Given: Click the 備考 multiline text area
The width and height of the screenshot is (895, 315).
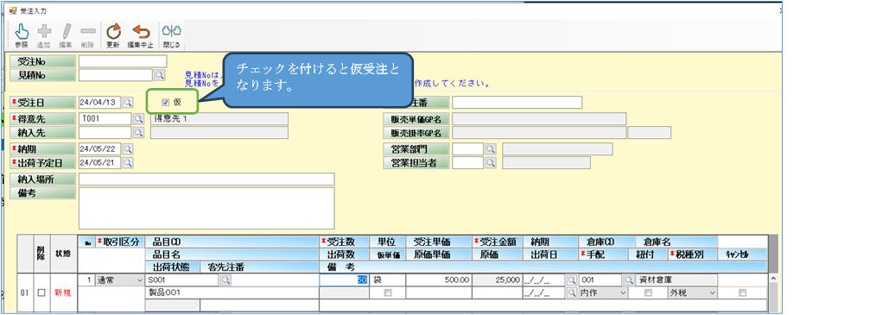Looking at the screenshot, I should click(206, 208).
